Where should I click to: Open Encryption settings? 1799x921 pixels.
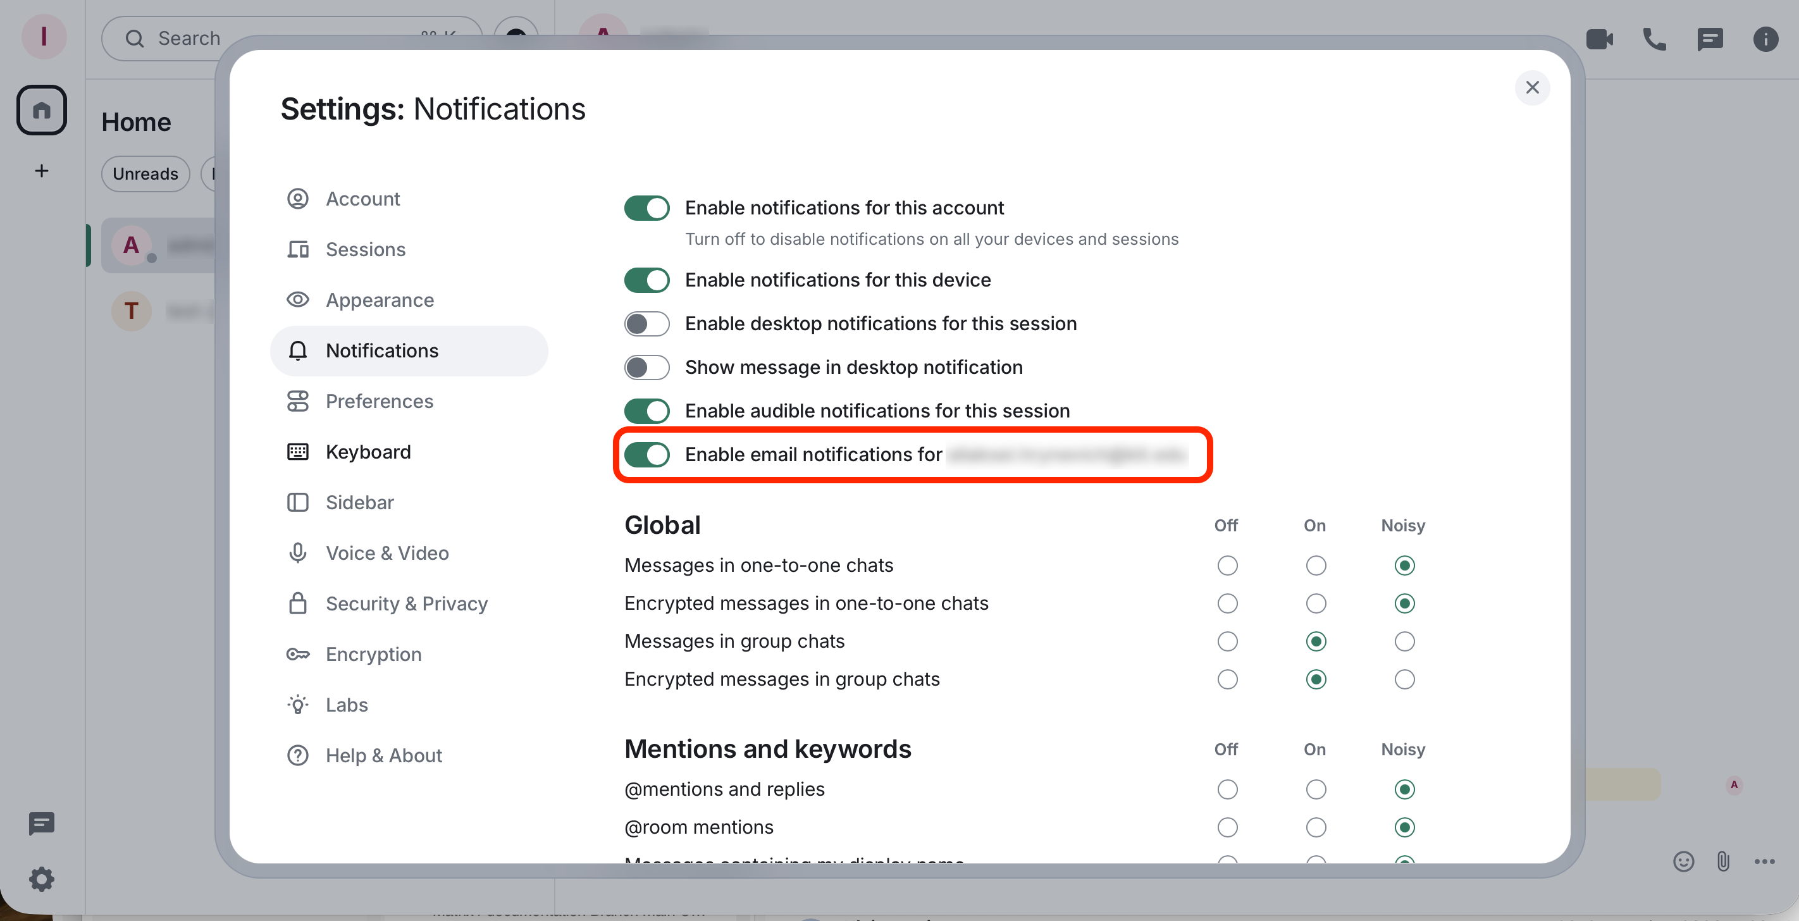409,654
